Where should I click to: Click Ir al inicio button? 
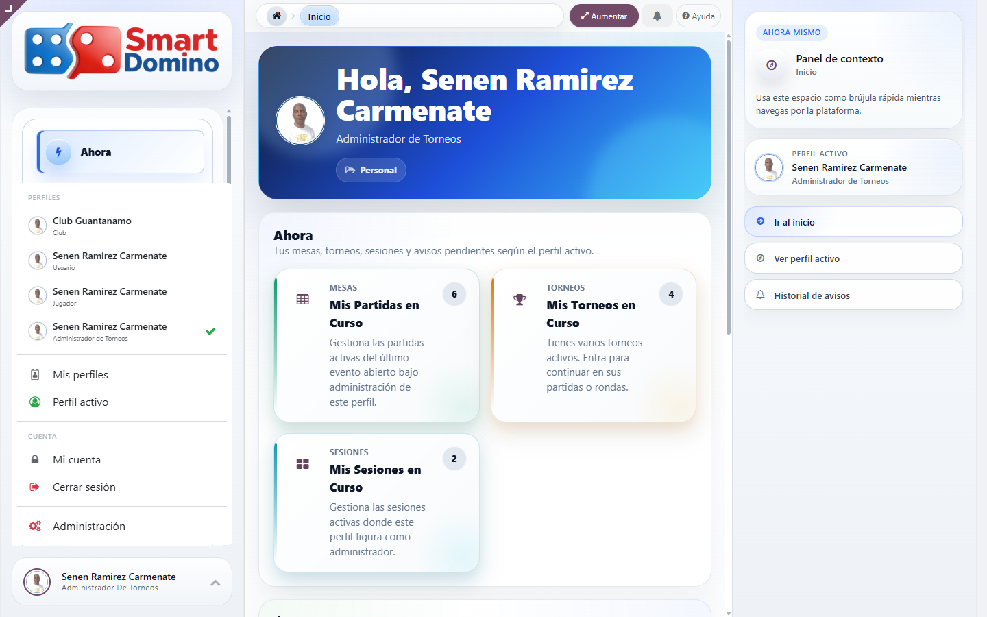[x=853, y=222]
